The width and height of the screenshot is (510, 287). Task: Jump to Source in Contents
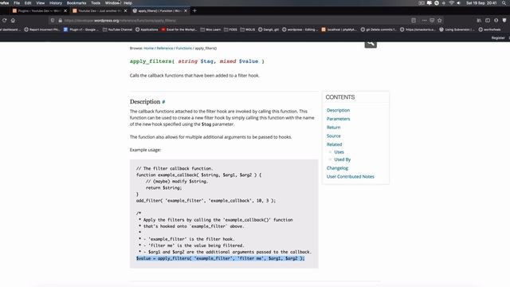pyautogui.click(x=334, y=136)
